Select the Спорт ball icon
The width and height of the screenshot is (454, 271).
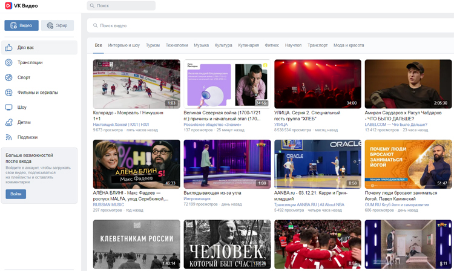click(x=8, y=77)
